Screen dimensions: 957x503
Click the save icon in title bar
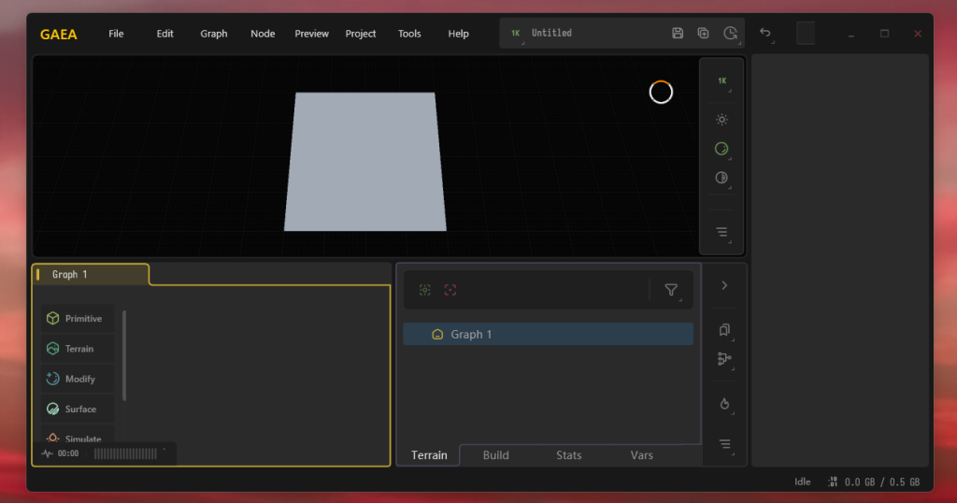[678, 34]
